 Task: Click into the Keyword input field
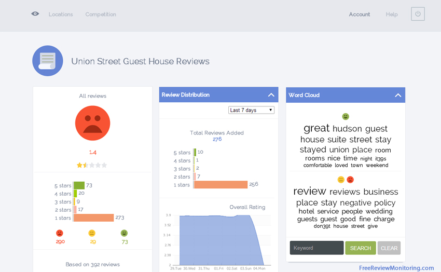316,248
